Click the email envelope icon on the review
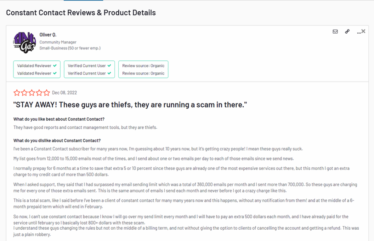This screenshot has width=374, height=241. point(335,32)
